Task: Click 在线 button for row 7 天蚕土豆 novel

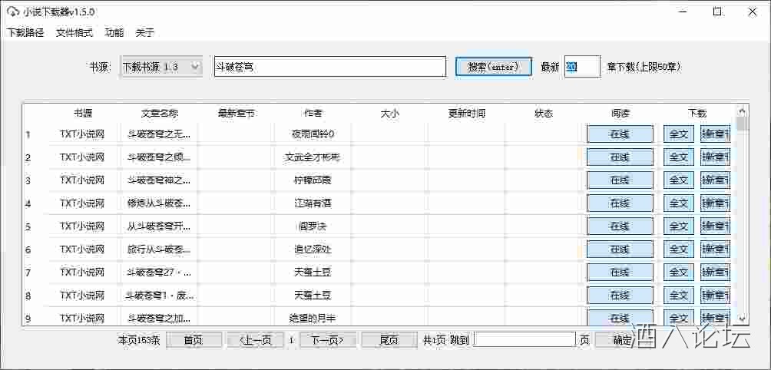Action: pos(620,273)
